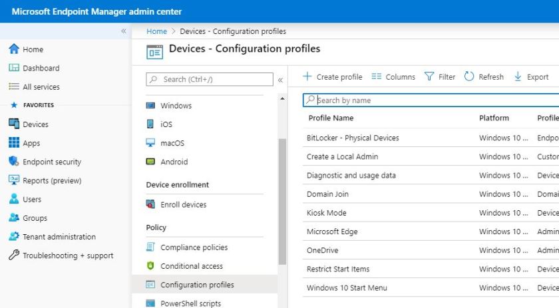Image resolution: width=559 pixels, height=308 pixels.
Task: Click the Home icon in left navigation
Action: click(13, 49)
